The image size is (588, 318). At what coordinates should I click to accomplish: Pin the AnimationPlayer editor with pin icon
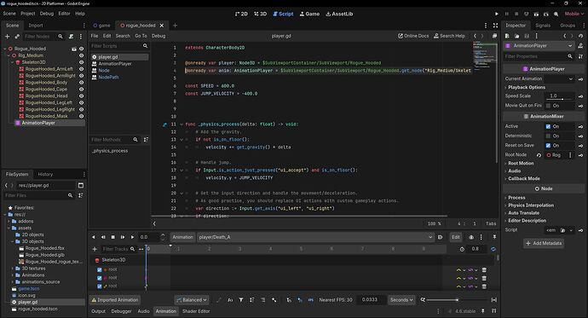[494, 237]
